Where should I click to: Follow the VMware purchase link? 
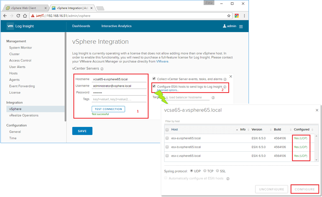[x=162, y=62]
